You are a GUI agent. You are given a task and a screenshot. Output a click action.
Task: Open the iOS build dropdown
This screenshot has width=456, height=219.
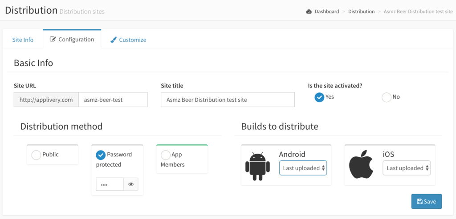pyautogui.click(x=407, y=168)
